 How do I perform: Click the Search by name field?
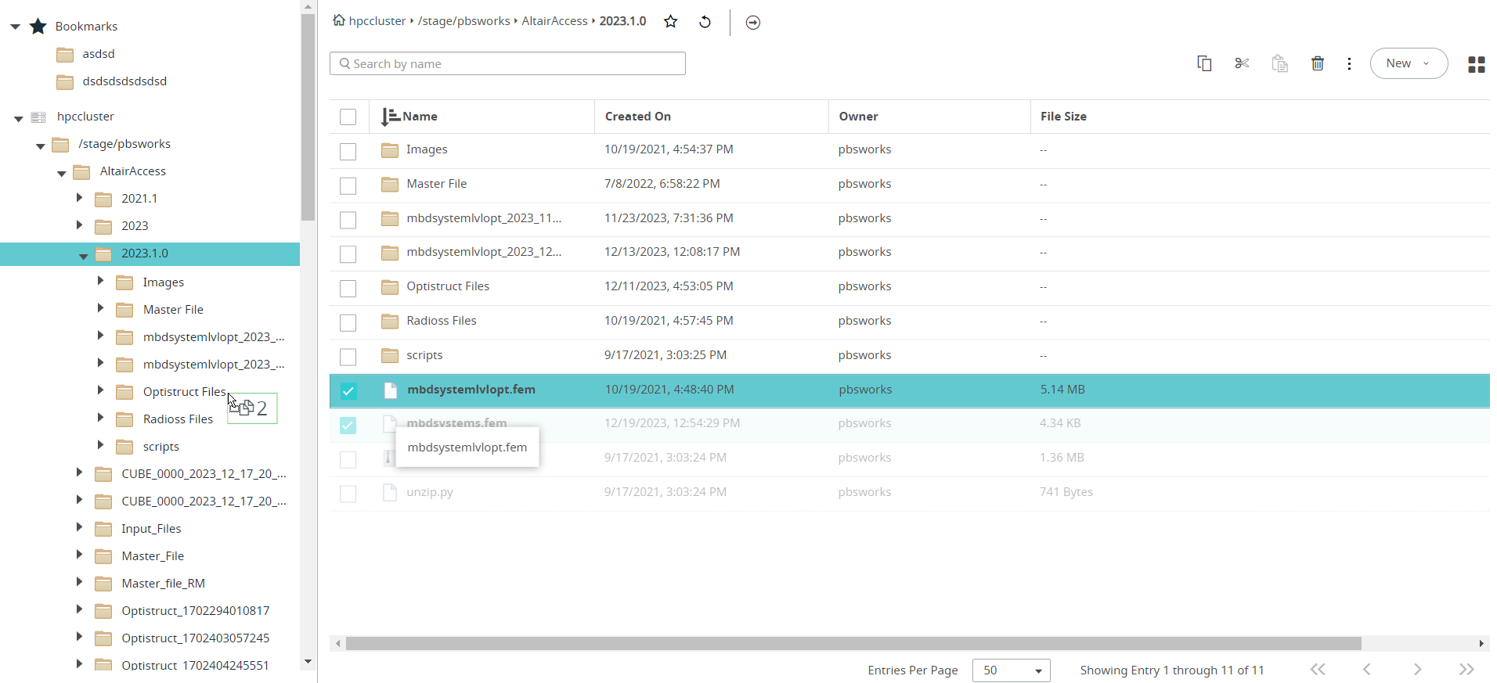tap(507, 63)
